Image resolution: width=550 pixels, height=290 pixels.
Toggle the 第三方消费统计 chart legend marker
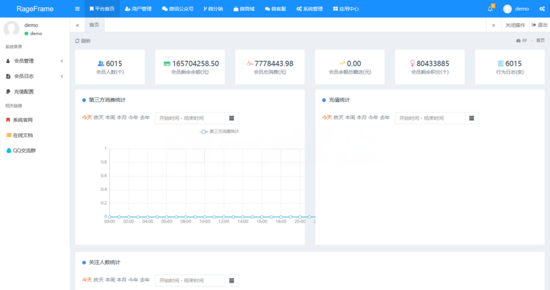[204, 132]
